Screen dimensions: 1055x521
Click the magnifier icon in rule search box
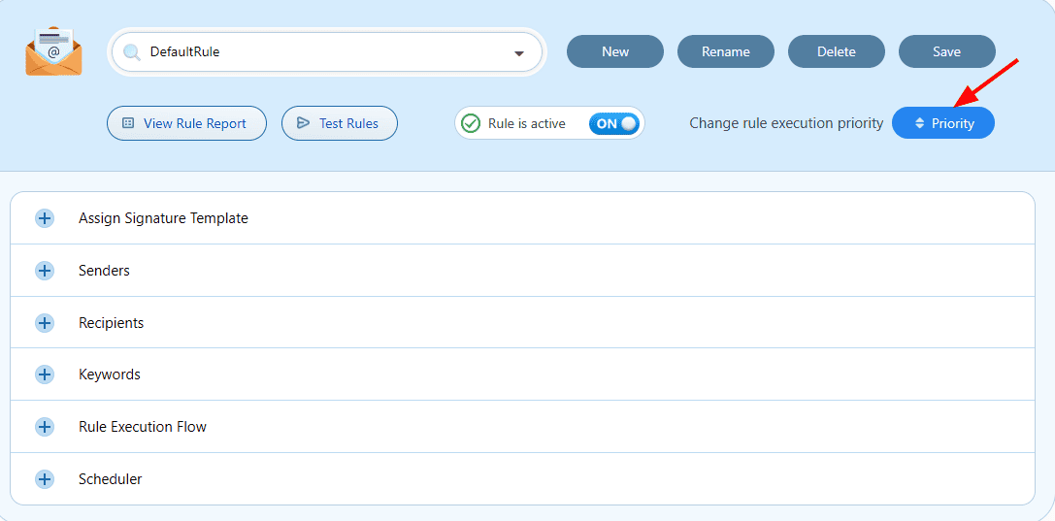132,52
